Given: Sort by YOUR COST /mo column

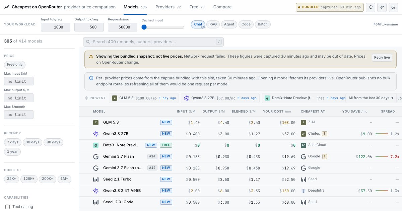Looking at the screenshot, I should coord(277,112).
